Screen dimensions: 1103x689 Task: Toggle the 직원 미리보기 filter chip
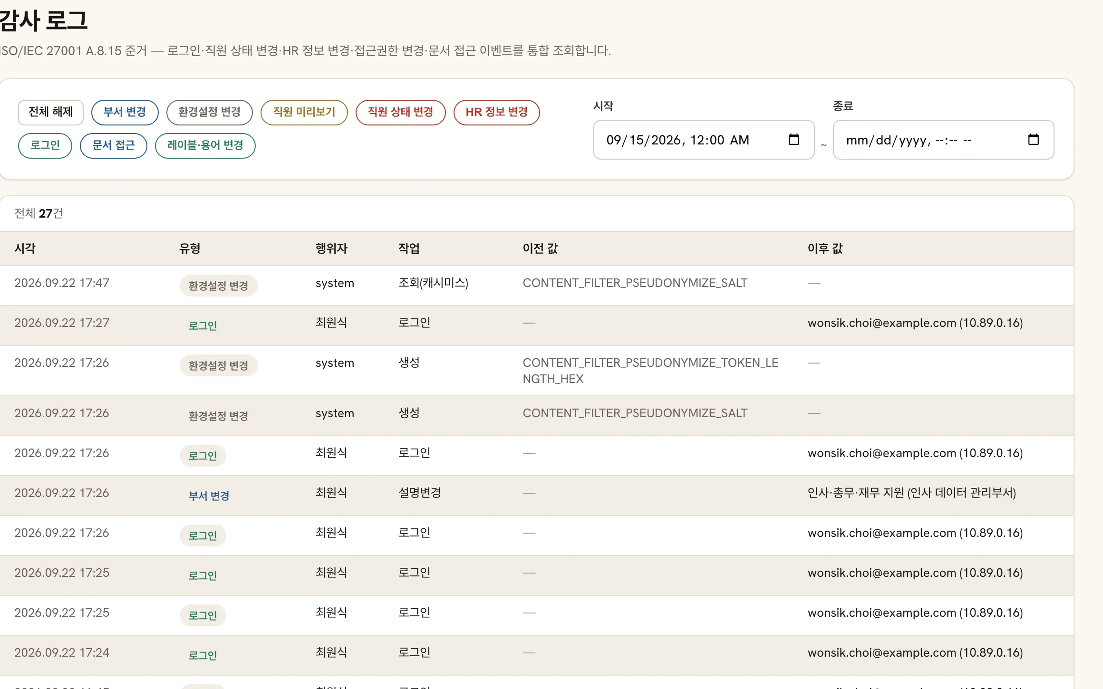point(304,112)
